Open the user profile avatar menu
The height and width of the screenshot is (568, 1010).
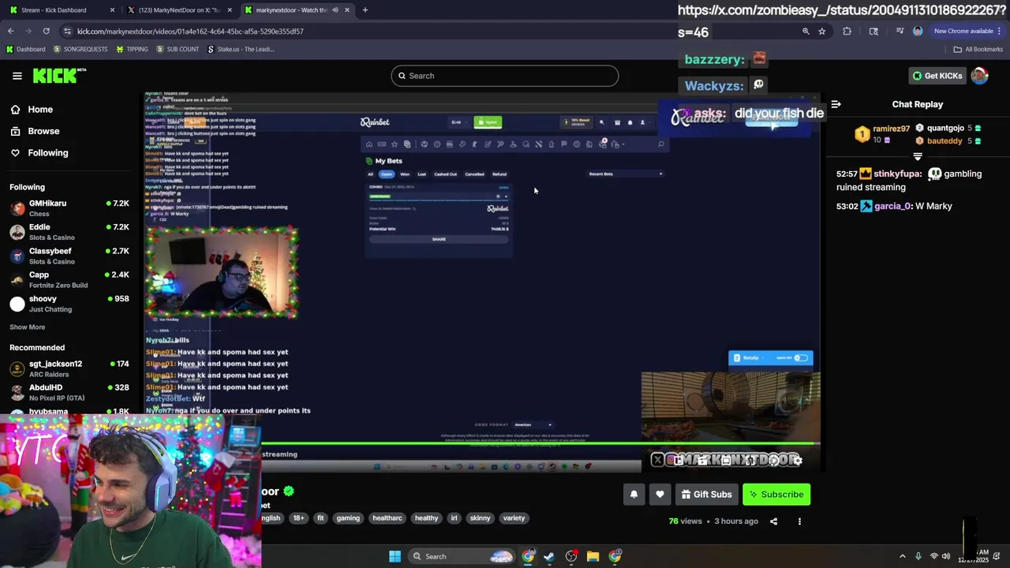[979, 76]
